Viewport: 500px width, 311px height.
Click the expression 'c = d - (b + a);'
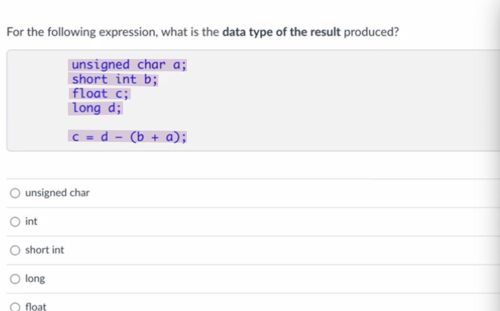128,137
